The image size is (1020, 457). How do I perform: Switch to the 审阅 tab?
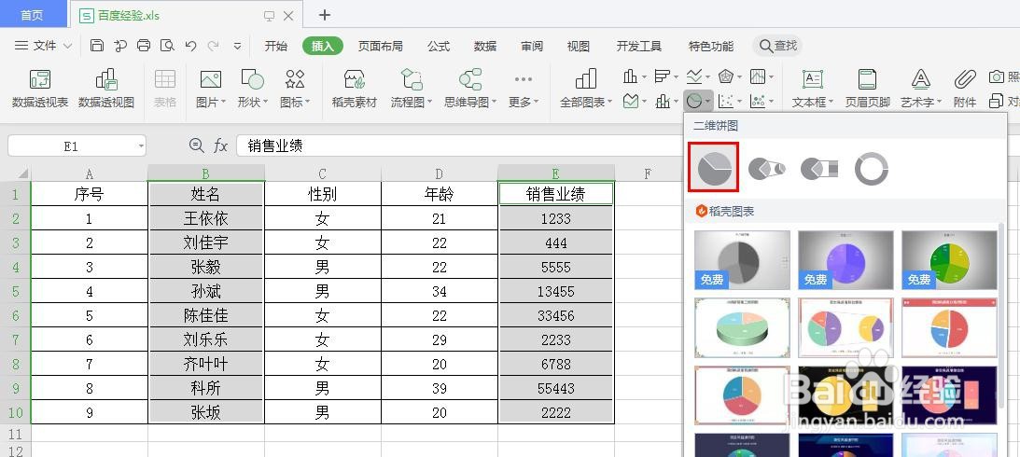click(x=532, y=46)
